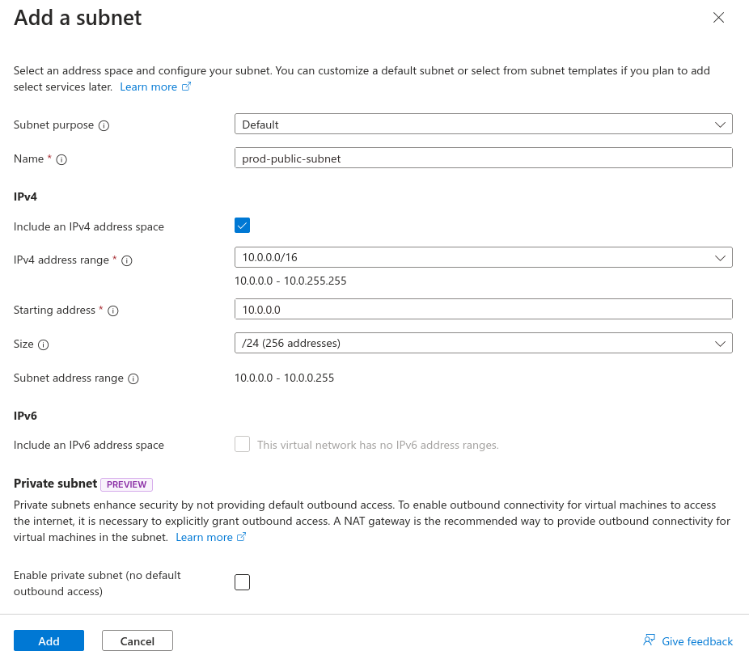Click the Starting address info icon
749x672 pixels.
[113, 311]
